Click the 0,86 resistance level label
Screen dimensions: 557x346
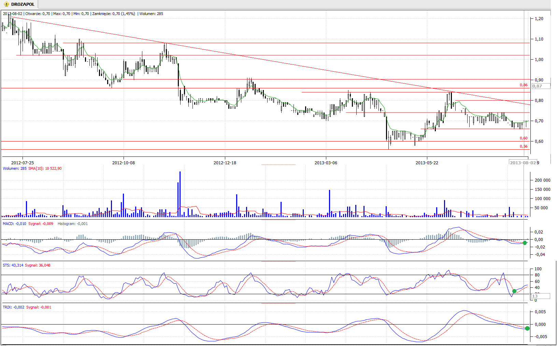[524, 85]
